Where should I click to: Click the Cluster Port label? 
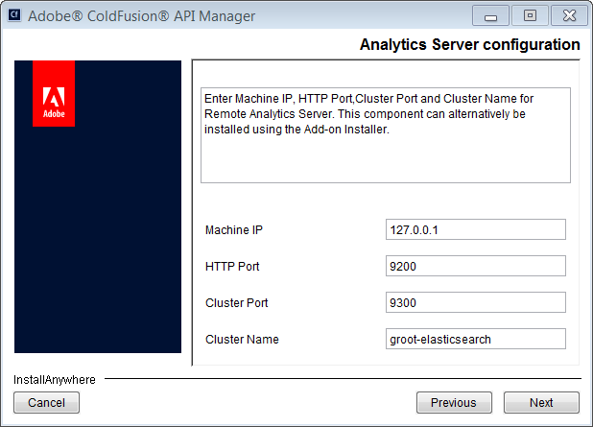(x=236, y=303)
